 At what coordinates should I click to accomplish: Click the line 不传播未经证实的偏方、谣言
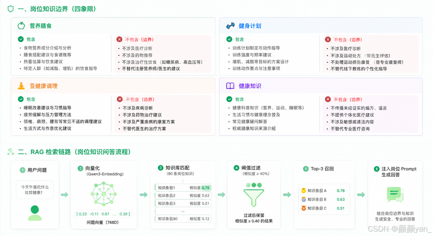[359, 108]
